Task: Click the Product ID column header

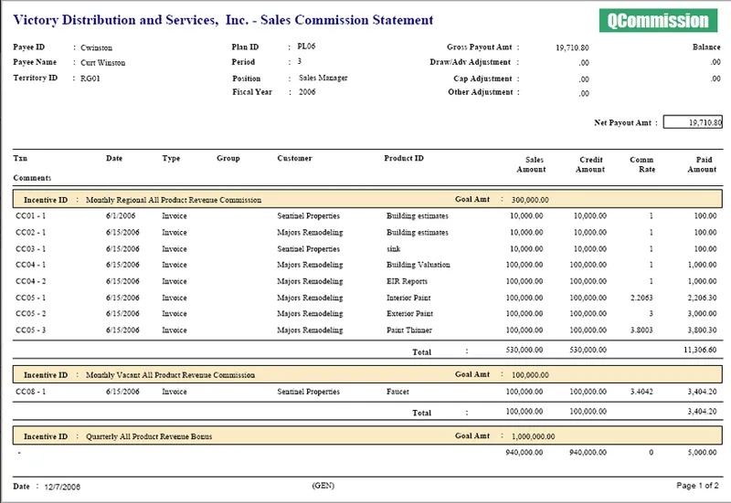Action: tap(404, 158)
